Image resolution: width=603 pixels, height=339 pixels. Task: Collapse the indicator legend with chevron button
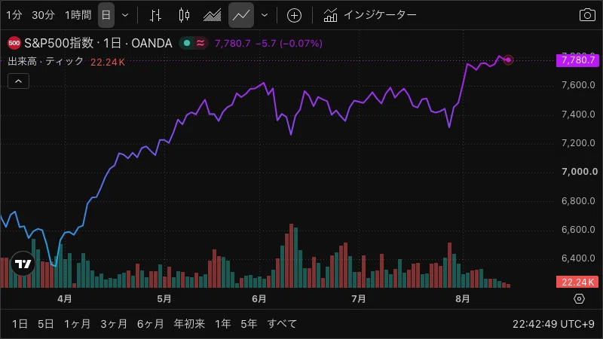18,81
